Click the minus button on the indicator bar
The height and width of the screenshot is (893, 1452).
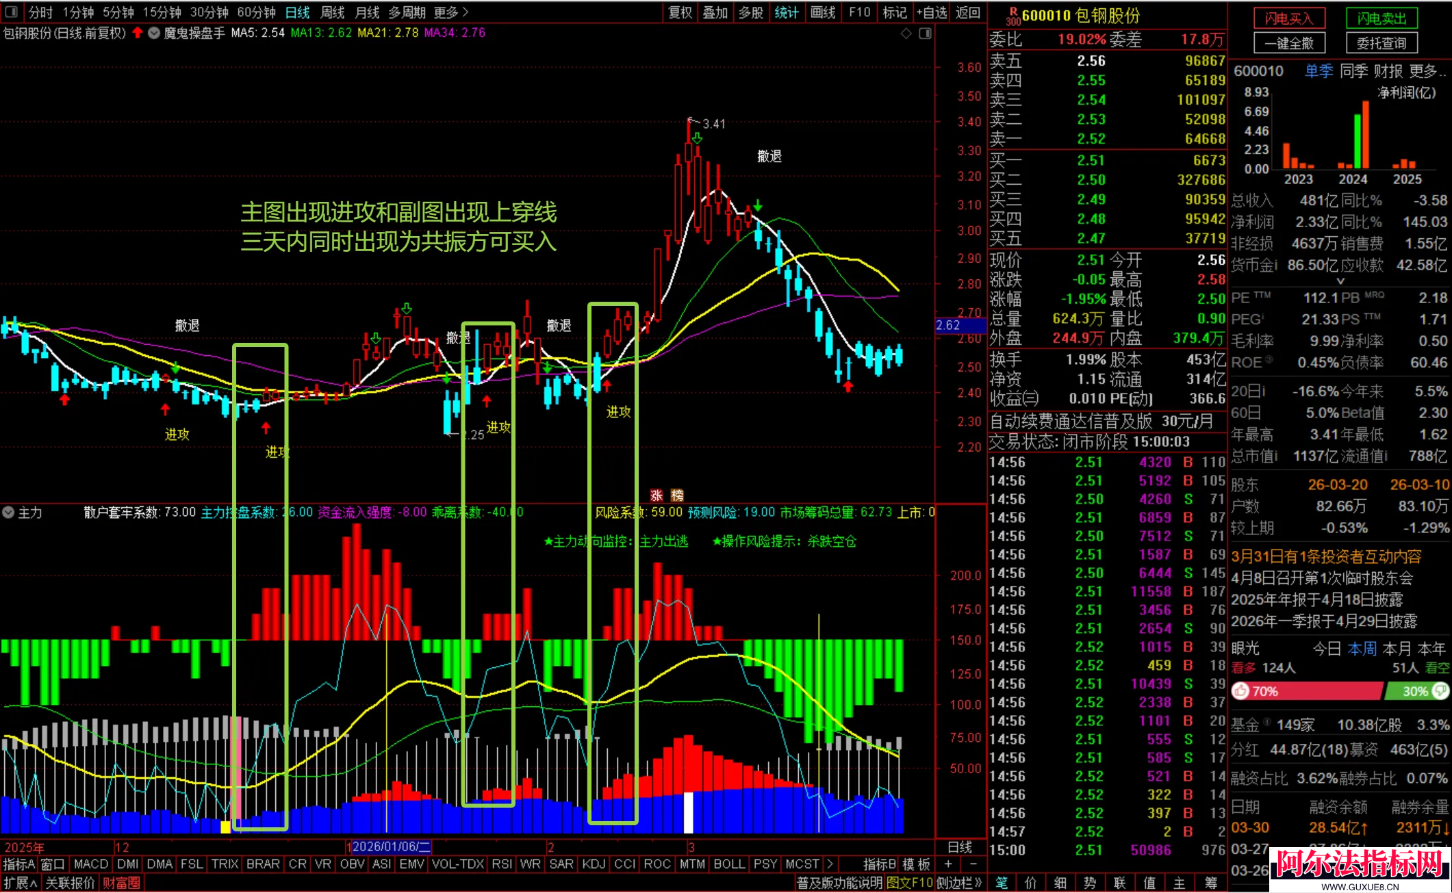pos(973,864)
